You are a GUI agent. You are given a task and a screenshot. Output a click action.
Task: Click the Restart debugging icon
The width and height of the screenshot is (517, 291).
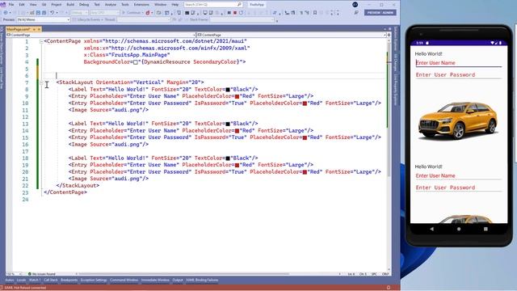241,13
